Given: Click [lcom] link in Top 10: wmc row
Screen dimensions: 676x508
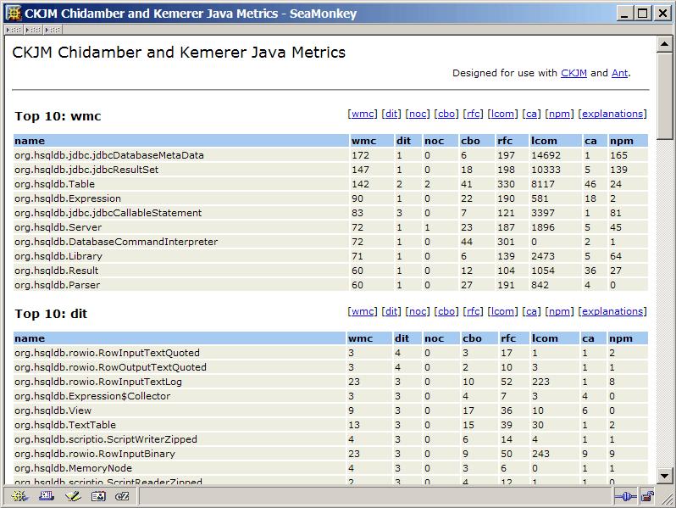Looking at the screenshot, I should tap(502, 114).
